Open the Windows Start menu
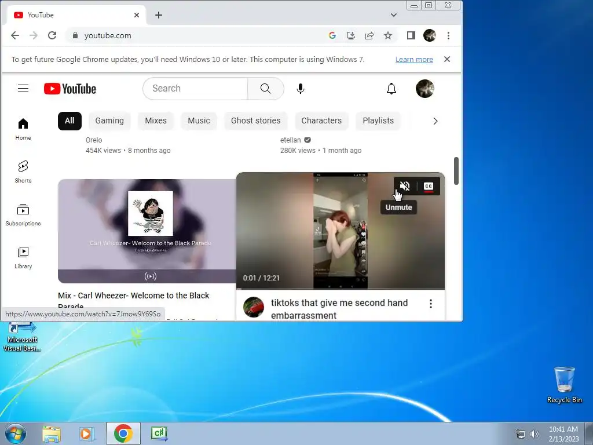 click(x=16, y=433)
